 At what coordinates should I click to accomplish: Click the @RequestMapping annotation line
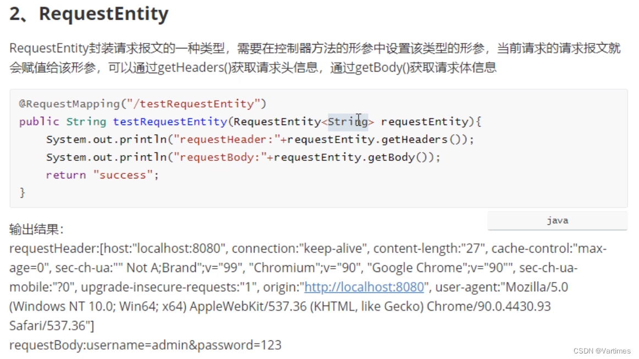click(142, 104)
